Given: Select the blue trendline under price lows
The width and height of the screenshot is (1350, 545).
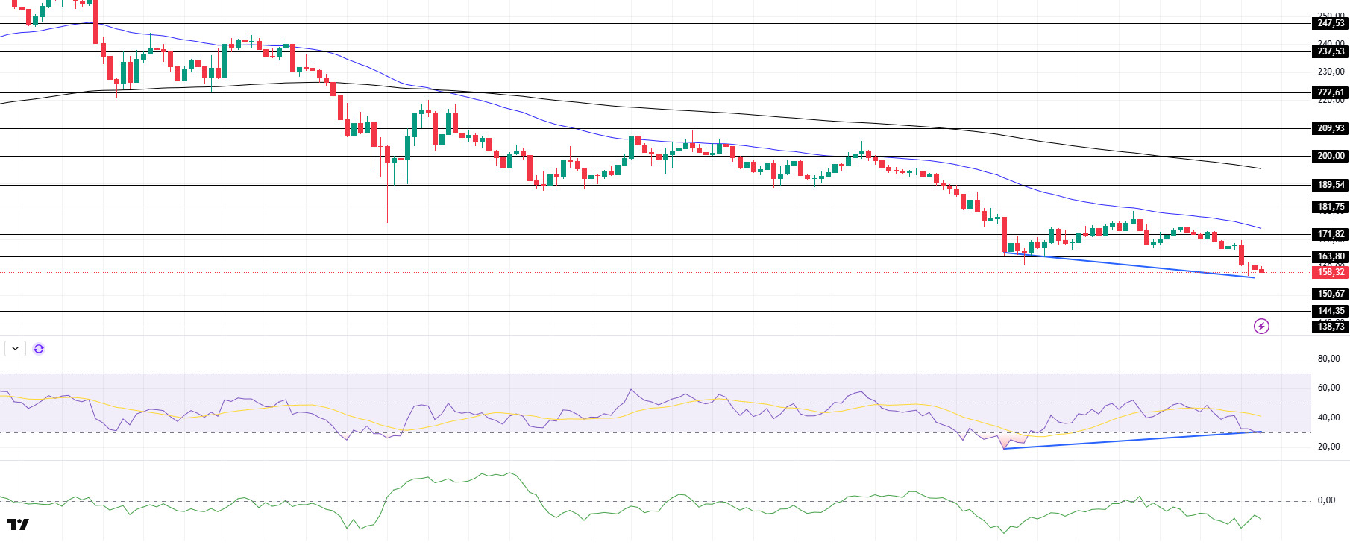Looking at the screenshot, I should coord(1130,265).
